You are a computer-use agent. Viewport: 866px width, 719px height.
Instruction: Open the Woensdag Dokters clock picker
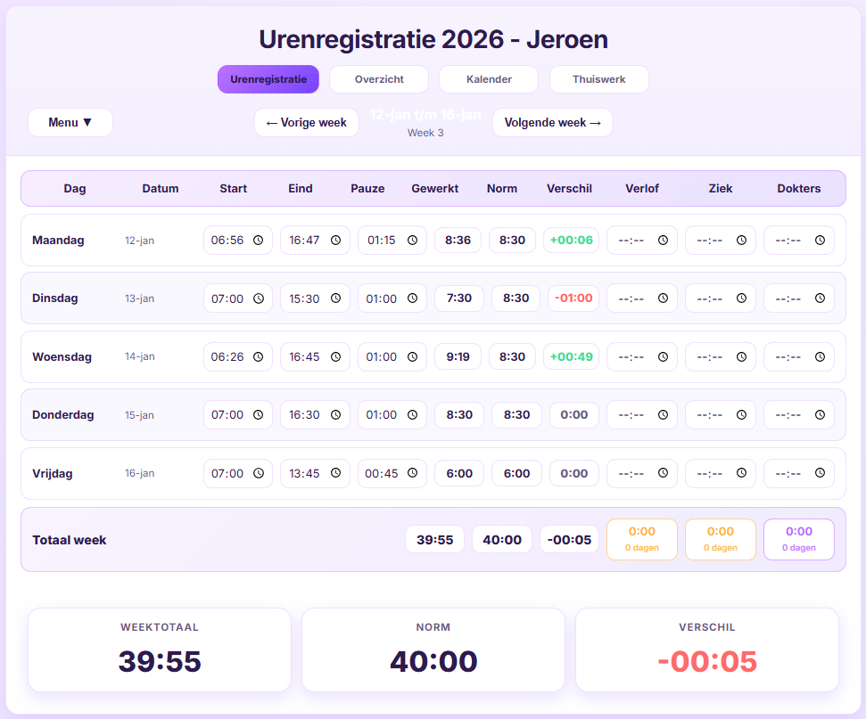pos(820,356)
